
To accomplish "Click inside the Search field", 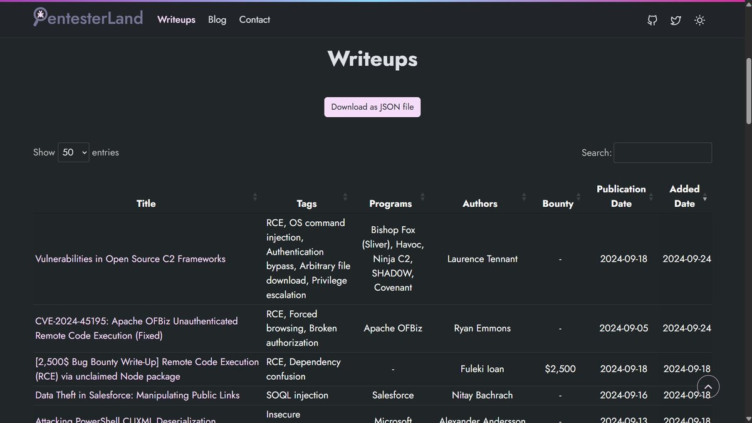I will [662, 152].
